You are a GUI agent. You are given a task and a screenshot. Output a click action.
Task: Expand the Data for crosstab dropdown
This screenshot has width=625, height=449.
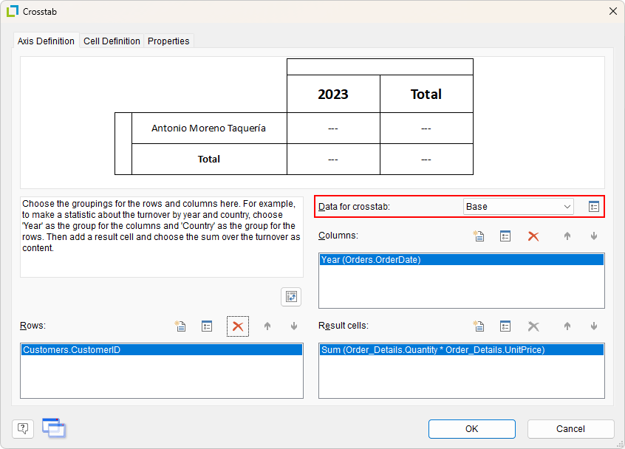tap(567, 207)
